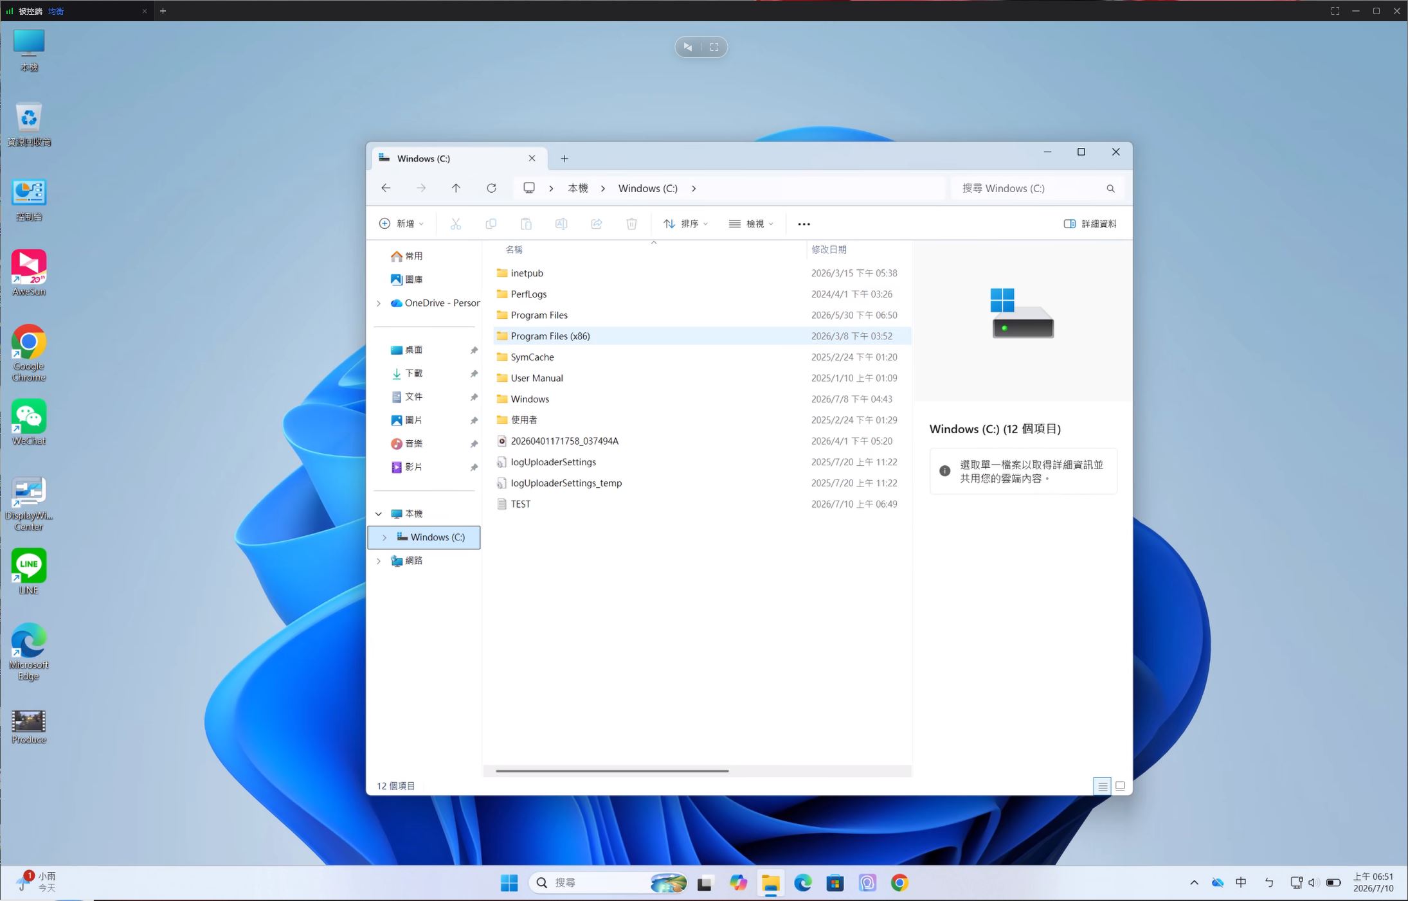Click the Delete trash icon in toolbar
1408x901 pixels.
pyautogui.click(x=631, y=224)
